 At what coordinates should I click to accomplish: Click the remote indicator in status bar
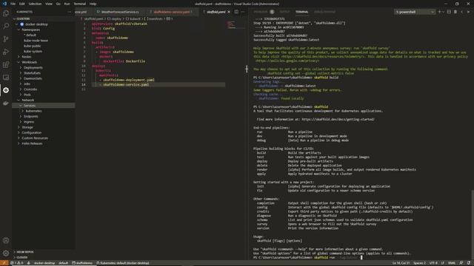tap(4, 263)
